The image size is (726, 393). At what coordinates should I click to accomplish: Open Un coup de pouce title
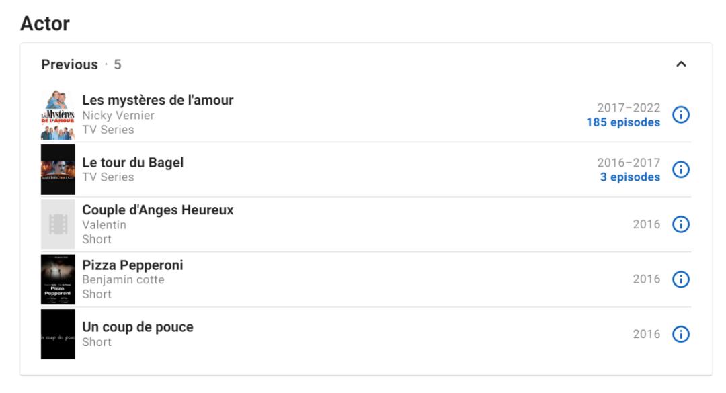tap(138, 327)
